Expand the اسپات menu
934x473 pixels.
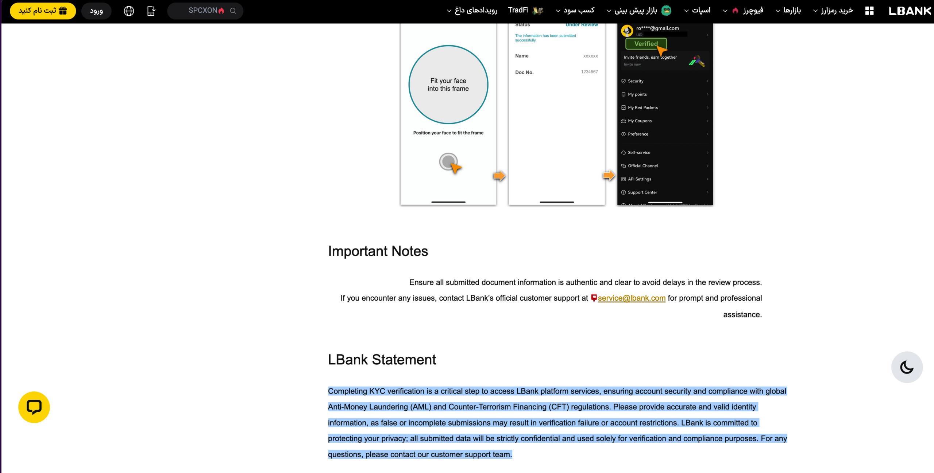point(697,11)
